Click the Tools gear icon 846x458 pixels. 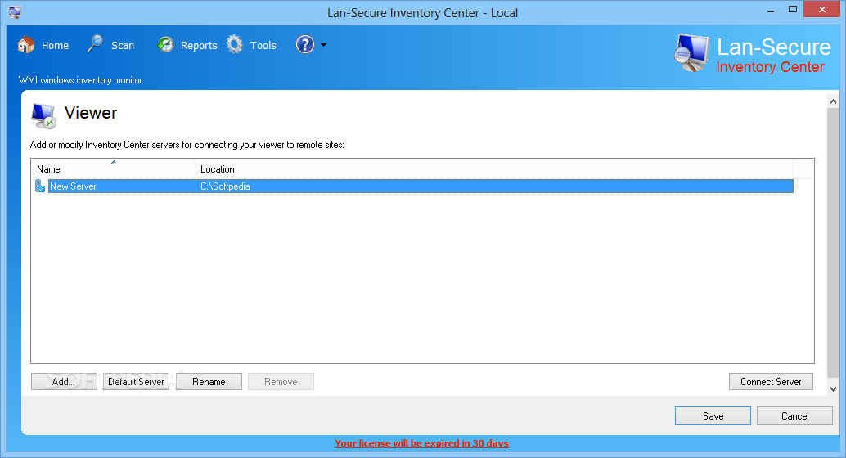[235, 44]
